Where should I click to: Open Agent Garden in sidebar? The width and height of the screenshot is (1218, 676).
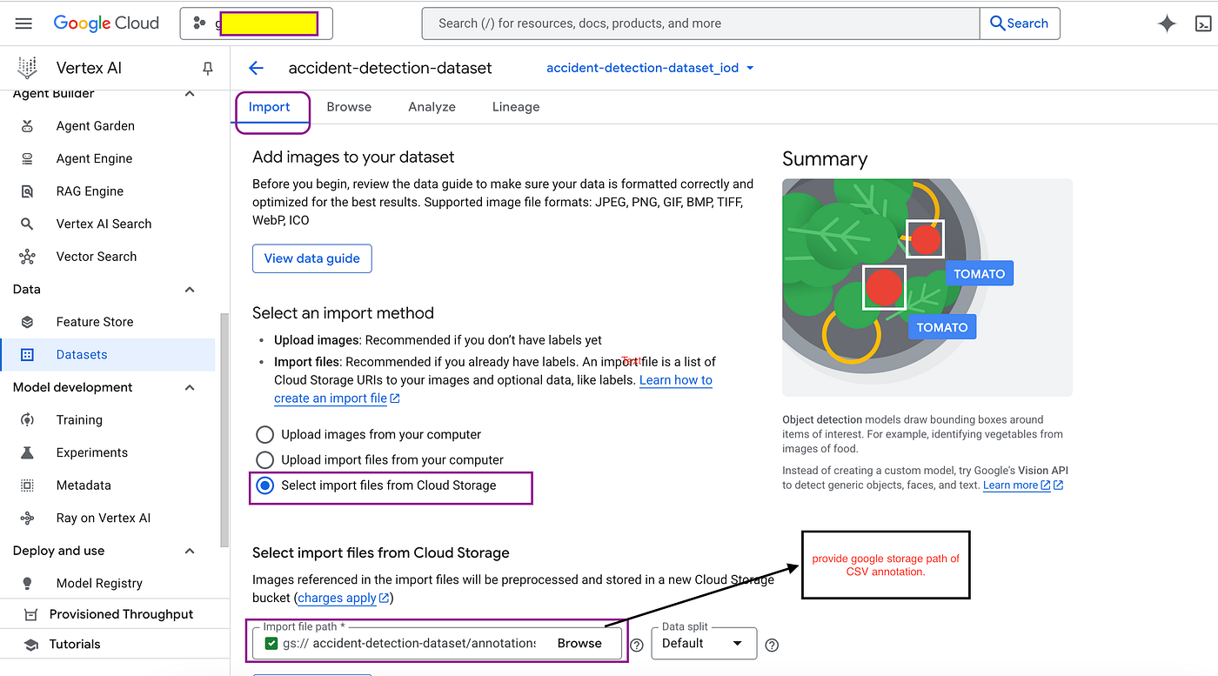click(96, 126)
